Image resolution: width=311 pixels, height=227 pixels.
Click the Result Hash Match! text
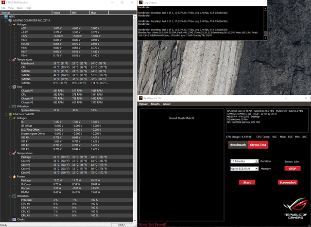tap(181, 118)
